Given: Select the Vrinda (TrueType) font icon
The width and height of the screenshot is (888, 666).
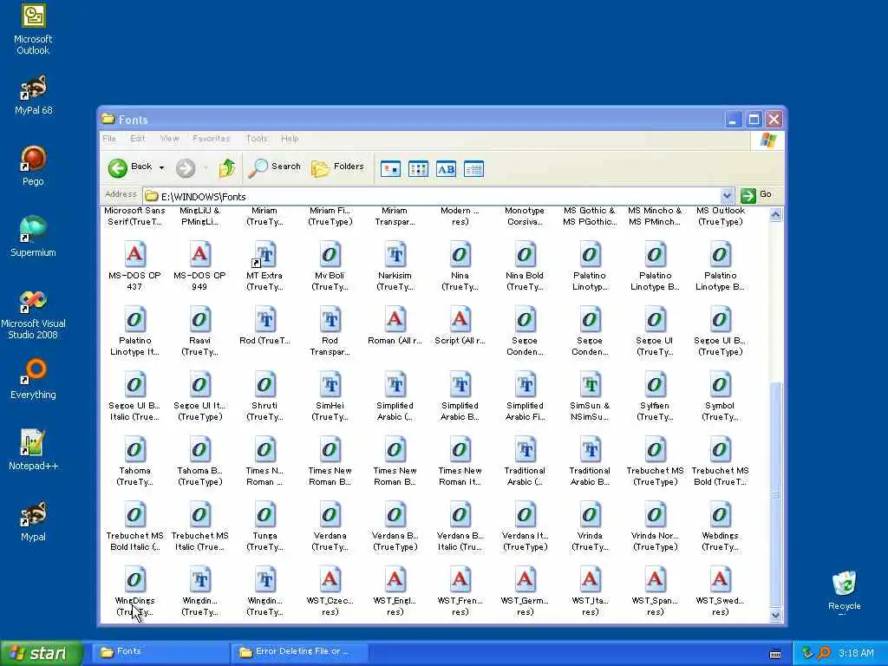Looking at the screenshot, I should pos(590,515).
